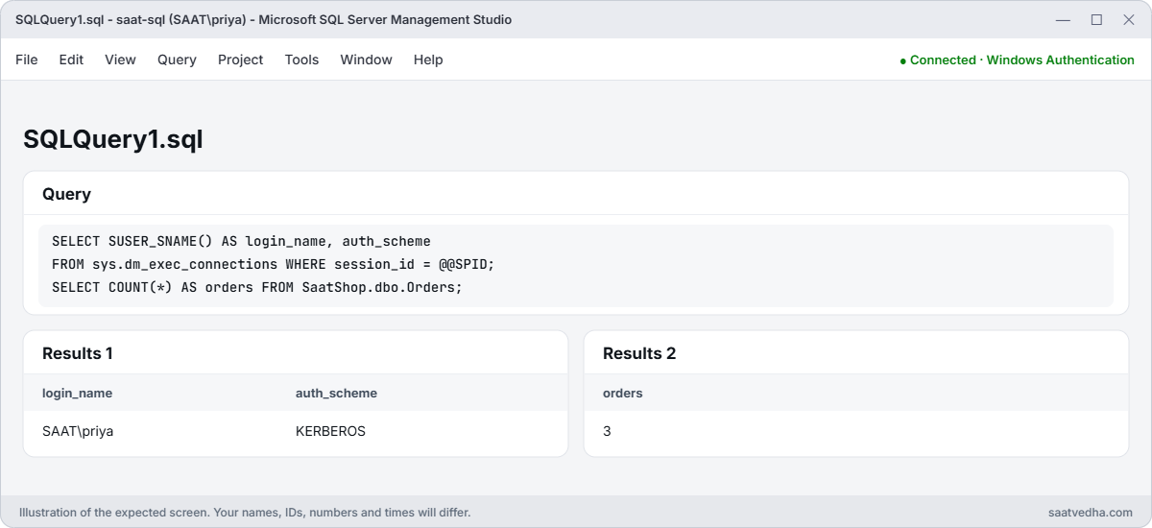This screenshot has width=1152, height=528.
Task: Select the KERBEROS cell
Action: (330, 431)
